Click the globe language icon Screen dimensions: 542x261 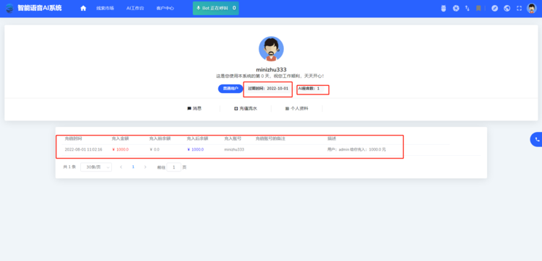pyautogui.click(x=507, y=8)
